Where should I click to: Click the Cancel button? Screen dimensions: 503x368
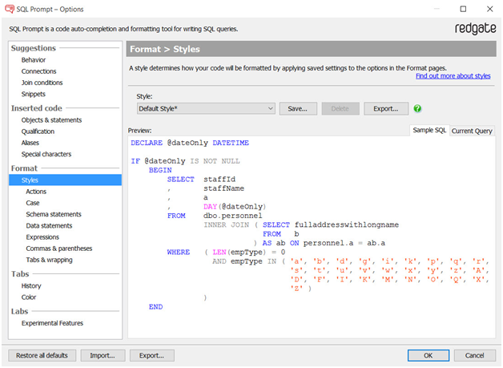coord(474,355)
